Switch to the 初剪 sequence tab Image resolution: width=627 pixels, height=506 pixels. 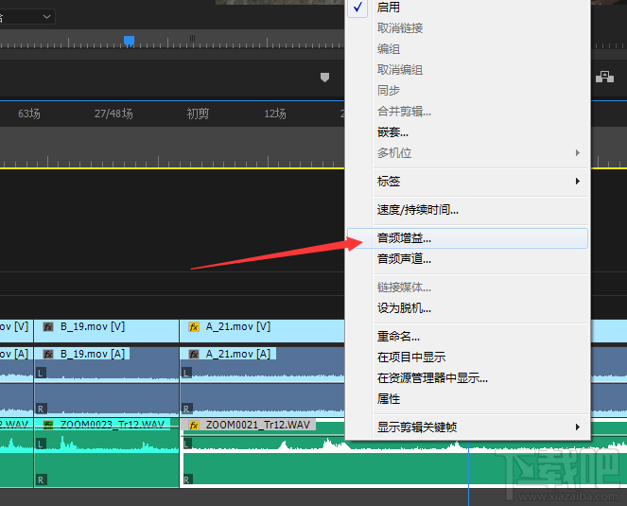198,113
